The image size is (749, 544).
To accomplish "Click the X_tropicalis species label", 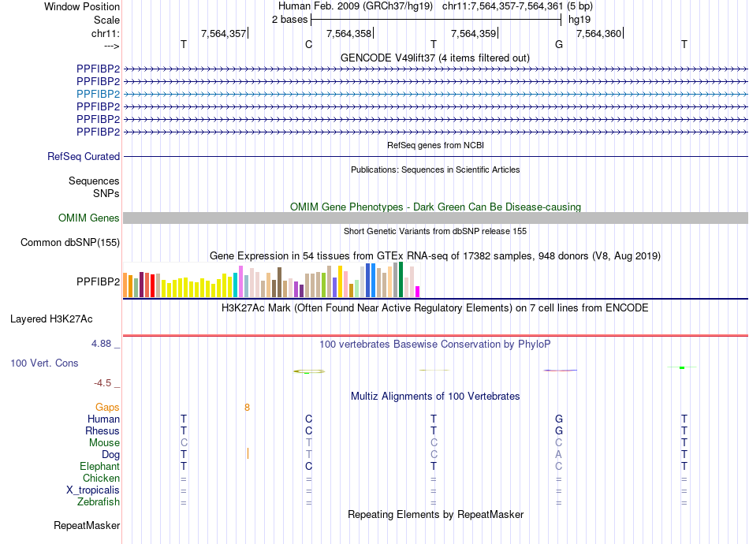I will (93, 490).
